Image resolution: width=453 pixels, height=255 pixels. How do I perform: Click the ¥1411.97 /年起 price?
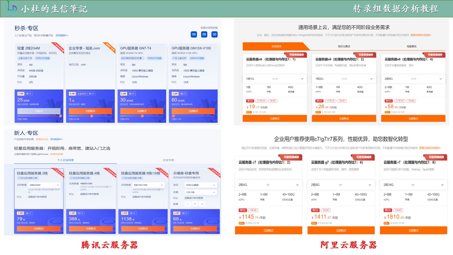325,217
